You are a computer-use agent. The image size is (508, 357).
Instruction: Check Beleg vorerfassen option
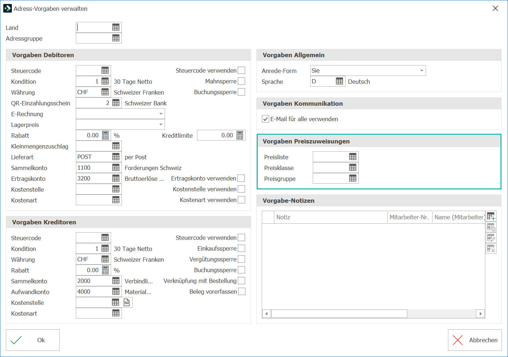242,292
